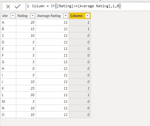
Task: Click site cell H
Action: point(8,68)
